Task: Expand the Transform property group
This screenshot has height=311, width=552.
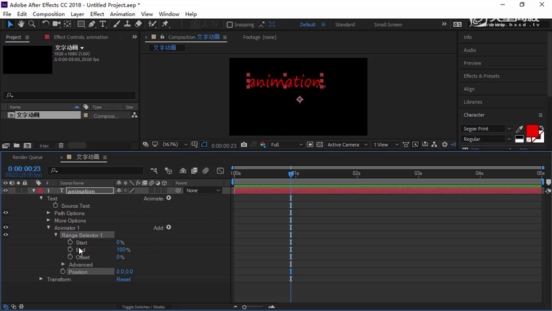Action: tap(41, 279)
